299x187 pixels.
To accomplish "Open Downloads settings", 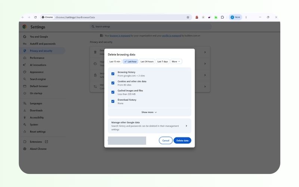I will (x=36, y=110).
